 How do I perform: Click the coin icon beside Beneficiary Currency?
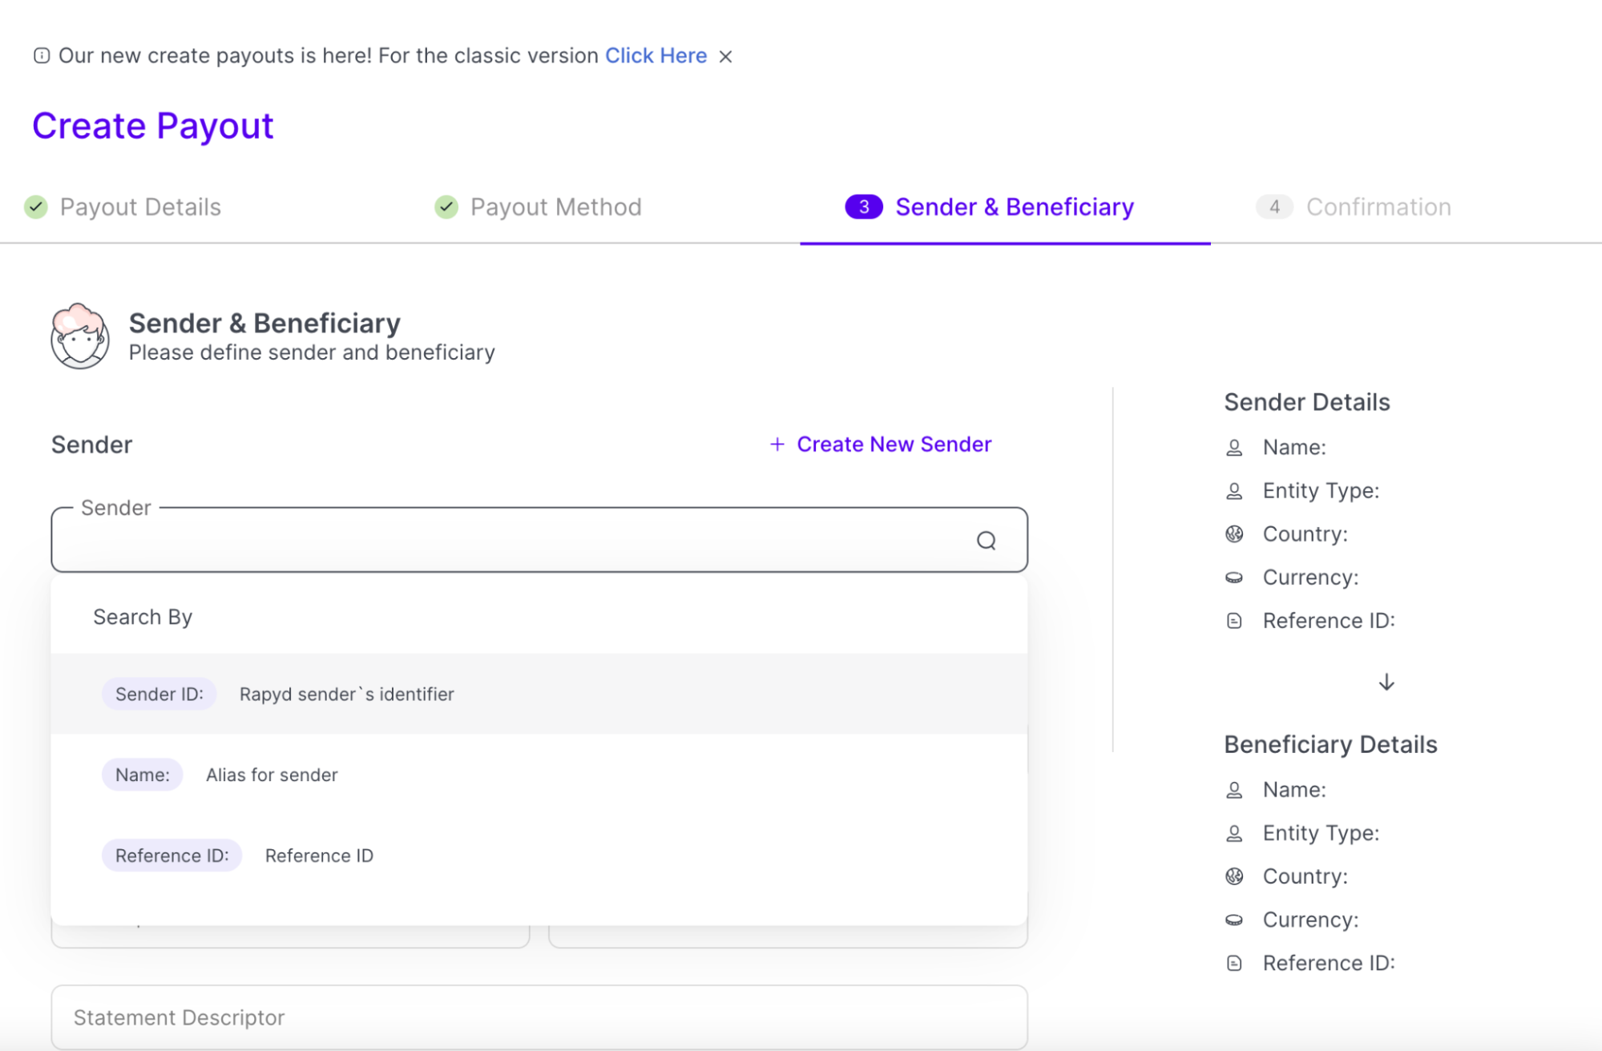click(1234, 920)
